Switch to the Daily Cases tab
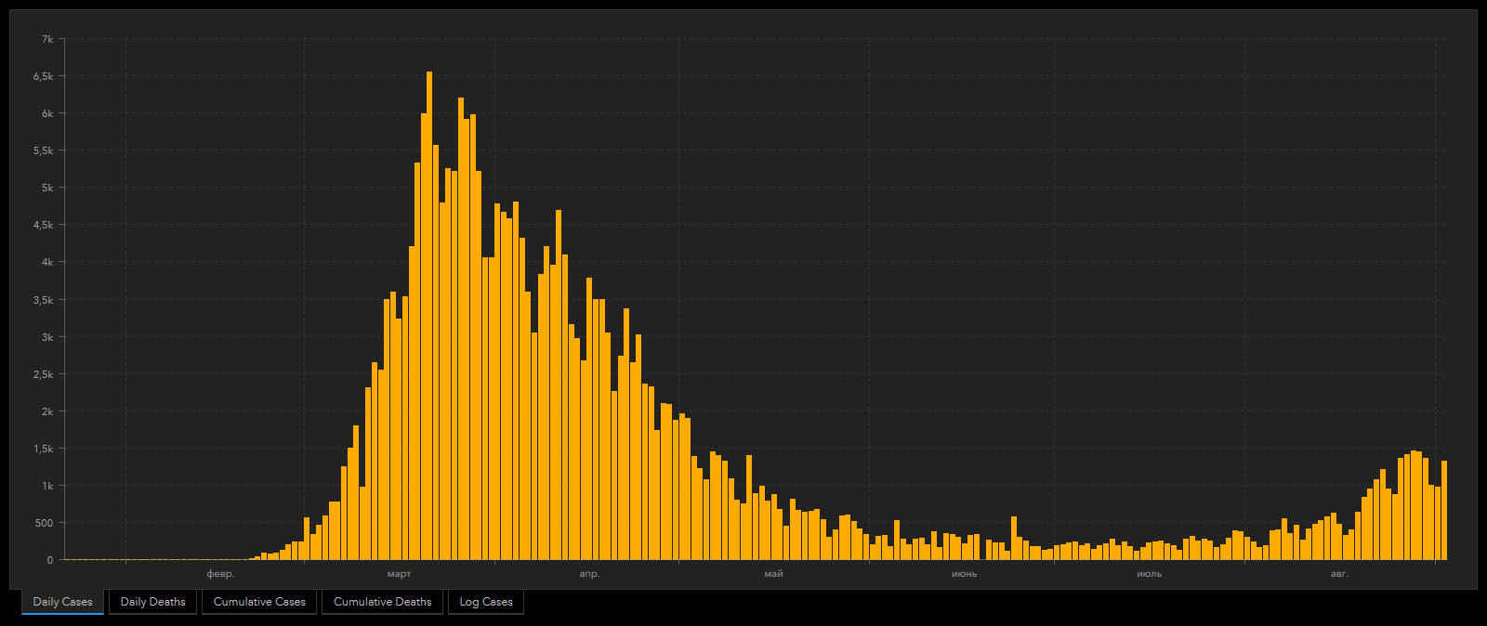1487x626 pixels. point(63,602)
